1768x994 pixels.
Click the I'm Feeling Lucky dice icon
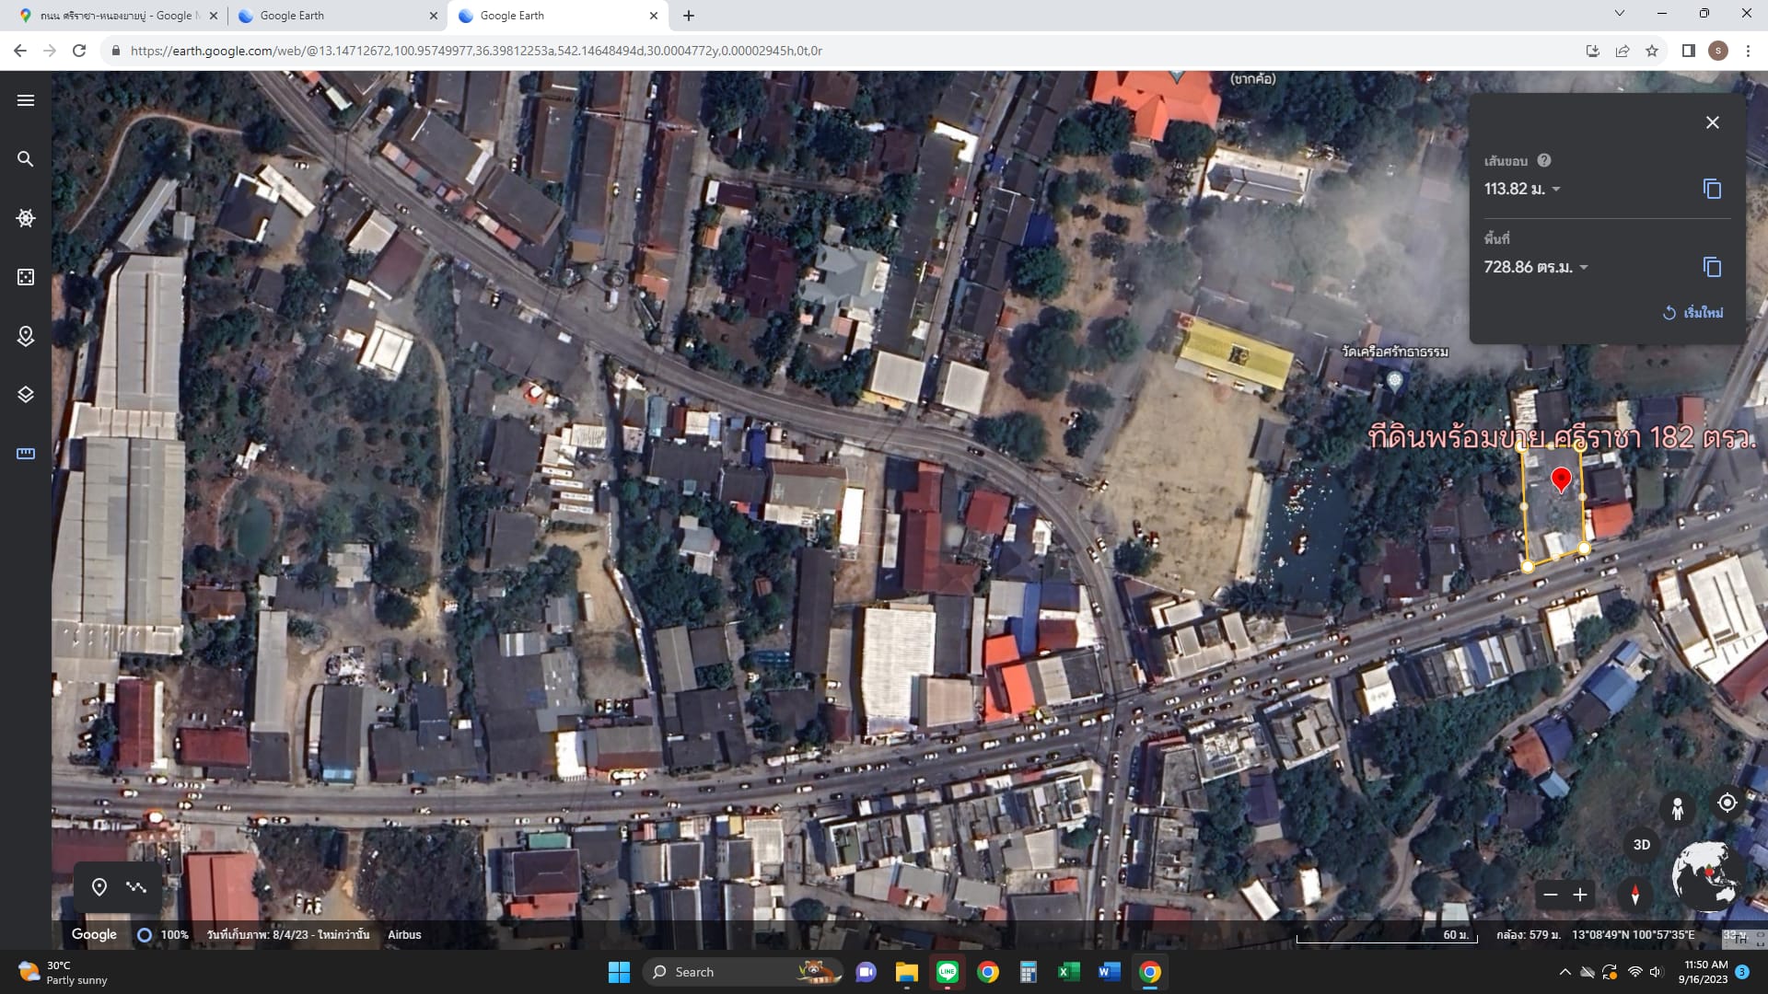(x=26, y=277)
